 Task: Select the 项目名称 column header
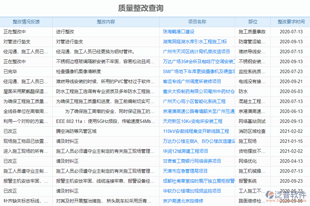pos(199,22)
